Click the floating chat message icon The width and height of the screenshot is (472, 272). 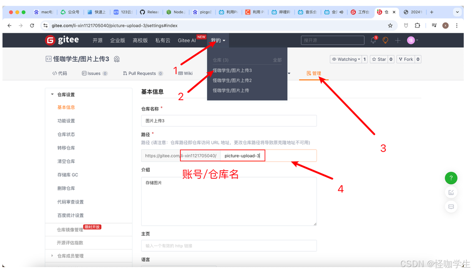click(451, 206)
